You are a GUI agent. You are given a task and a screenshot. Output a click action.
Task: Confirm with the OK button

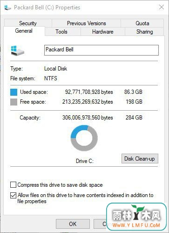[x=73, y=224]
